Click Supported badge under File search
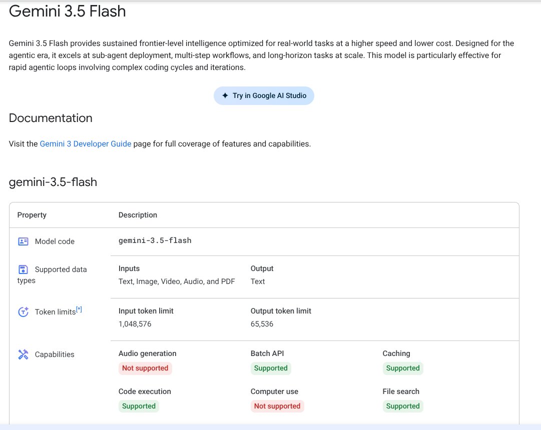541x430 pixels. point(403,406)
